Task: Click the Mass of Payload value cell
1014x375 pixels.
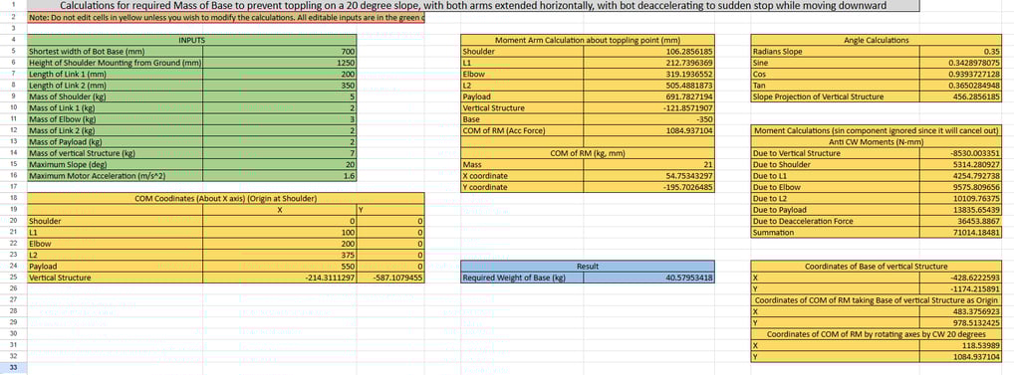Action: 279,142
